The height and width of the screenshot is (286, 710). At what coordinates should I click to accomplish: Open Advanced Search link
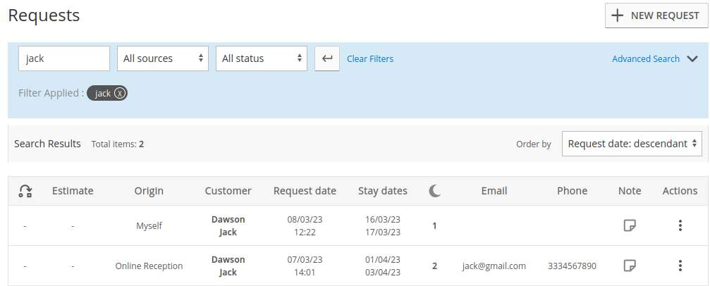coord(646,59)
